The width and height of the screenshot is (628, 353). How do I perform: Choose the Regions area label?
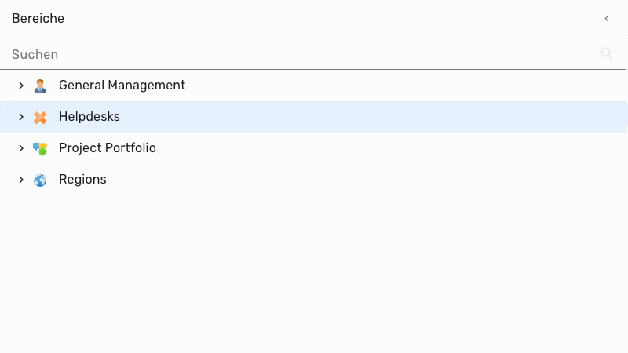point(82,180)
